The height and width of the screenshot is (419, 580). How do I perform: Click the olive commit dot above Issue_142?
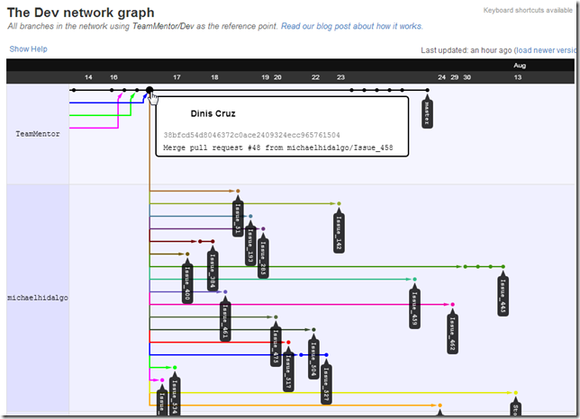coord(339,203)
